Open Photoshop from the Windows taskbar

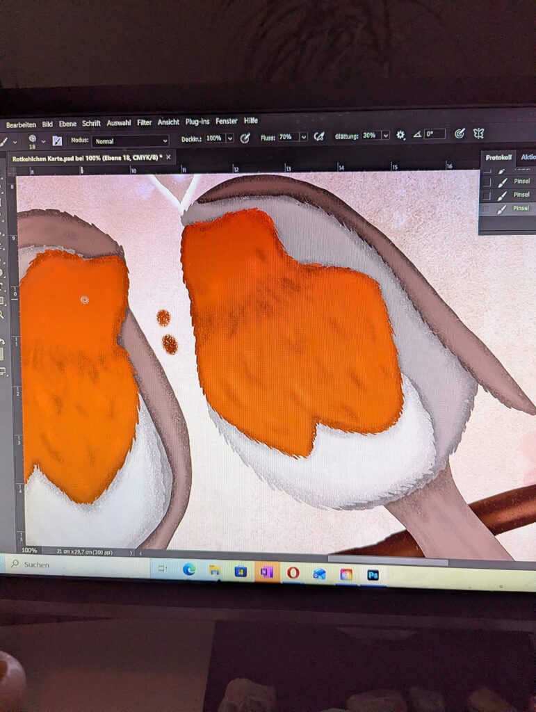tap(373, 574)
